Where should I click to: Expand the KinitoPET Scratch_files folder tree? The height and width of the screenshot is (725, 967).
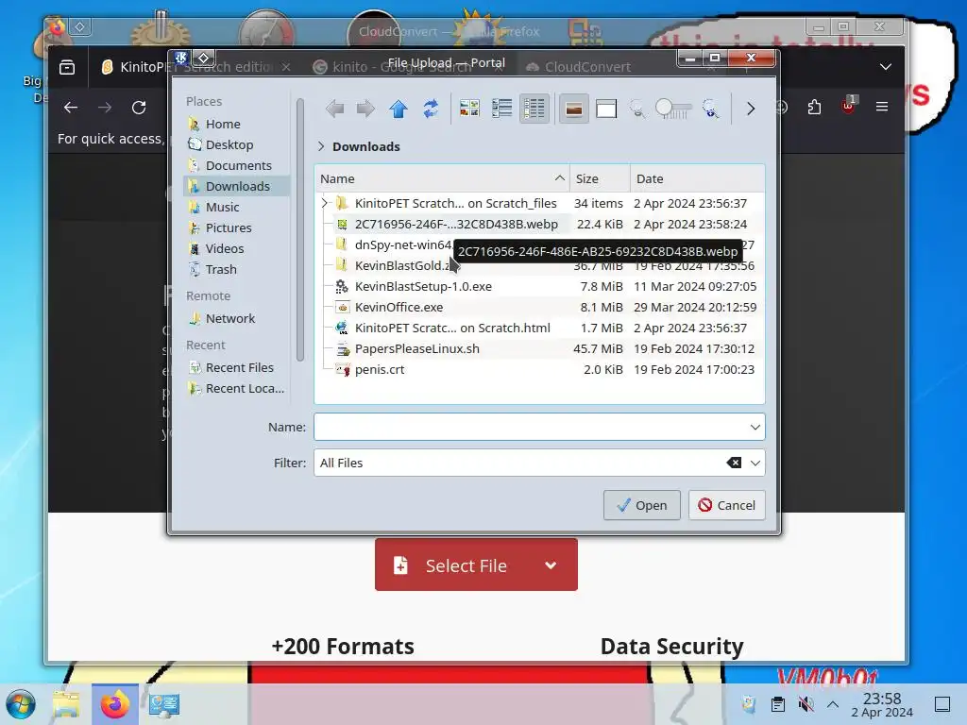coord(325,203)
